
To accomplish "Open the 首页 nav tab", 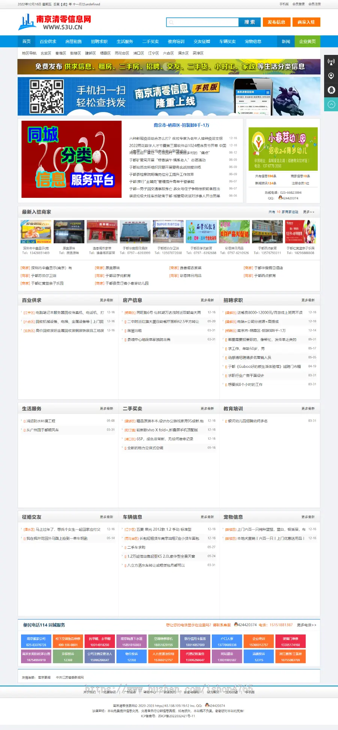I will 26,41.
